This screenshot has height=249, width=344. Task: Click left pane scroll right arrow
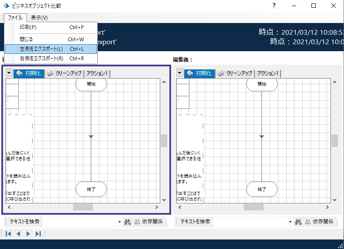click(x=157, y=207)
